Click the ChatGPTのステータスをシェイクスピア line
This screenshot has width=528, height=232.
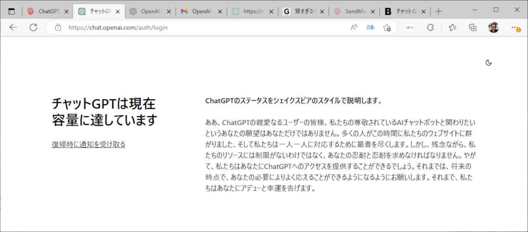[x=294, y=101]
